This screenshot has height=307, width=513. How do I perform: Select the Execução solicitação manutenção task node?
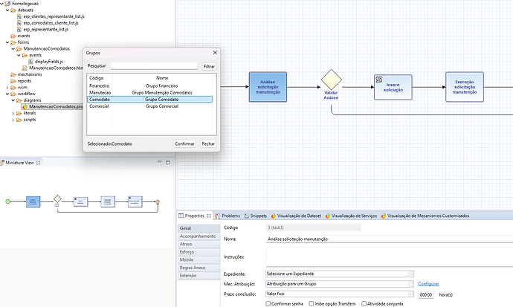(465, 86)
